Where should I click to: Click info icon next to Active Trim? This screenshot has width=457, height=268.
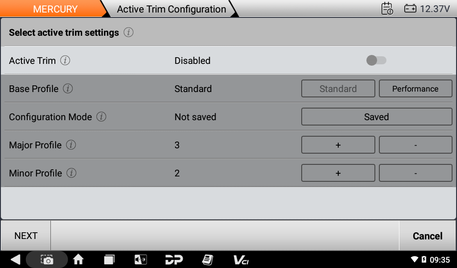pyautogui.click(x=65, y=61)
